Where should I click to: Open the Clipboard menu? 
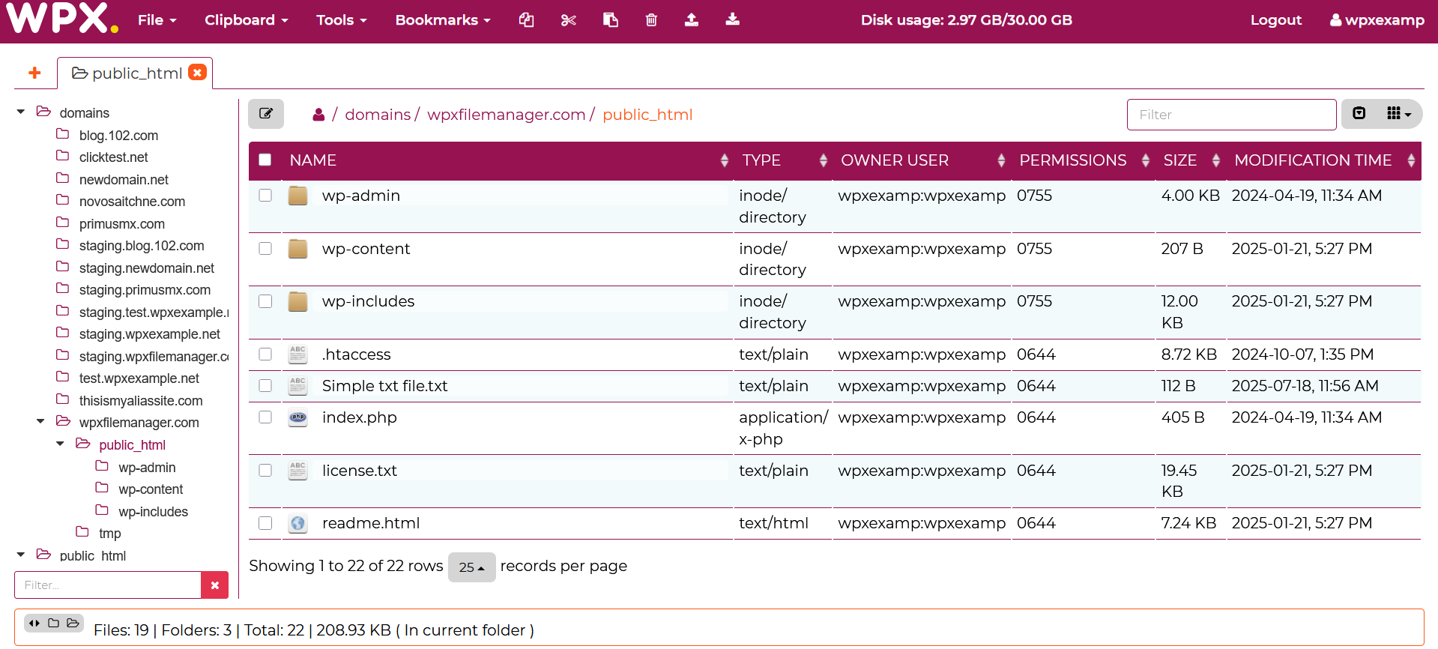tap(247, 20)
